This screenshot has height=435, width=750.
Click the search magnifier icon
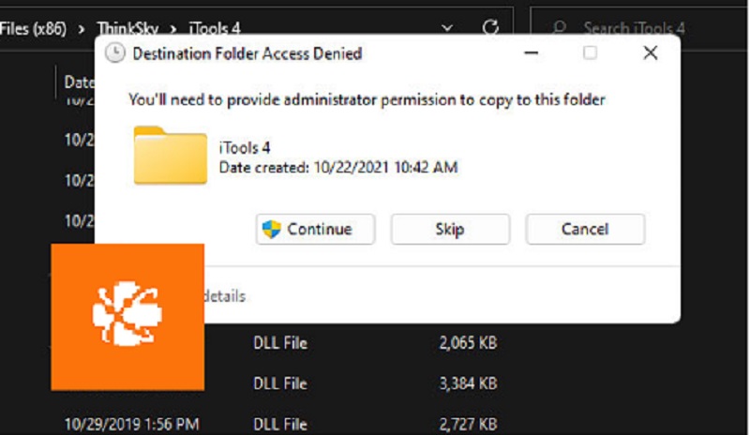click(x=559, y=27)
